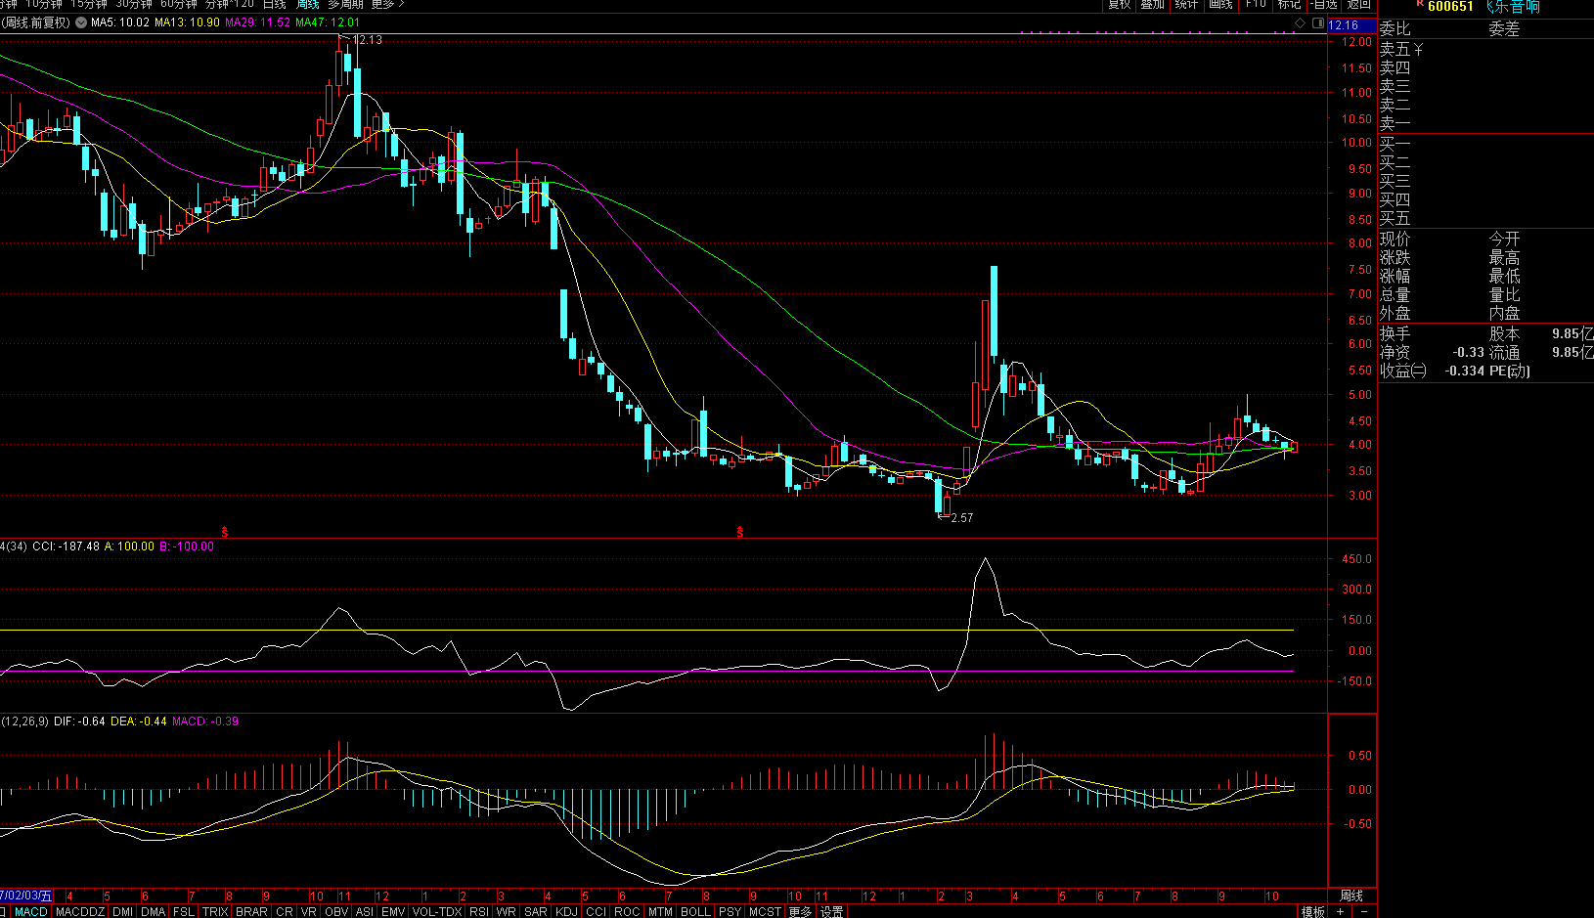The width and height of the screenshot is (1594, 918).
Task: Select the WR indicator tab
Action: pos(506,911)
